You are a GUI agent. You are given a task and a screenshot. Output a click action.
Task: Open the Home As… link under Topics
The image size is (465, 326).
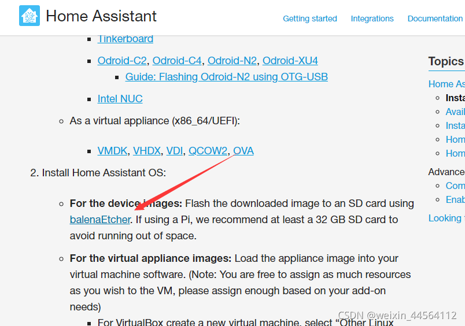[x=446, y=84]
